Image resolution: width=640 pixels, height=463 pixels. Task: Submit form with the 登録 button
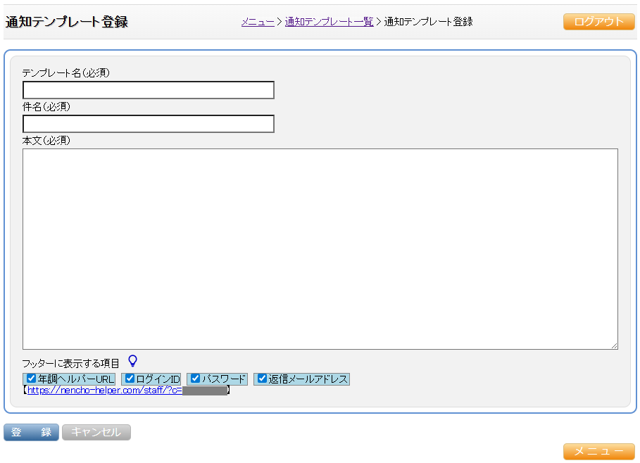coord(31,432)
